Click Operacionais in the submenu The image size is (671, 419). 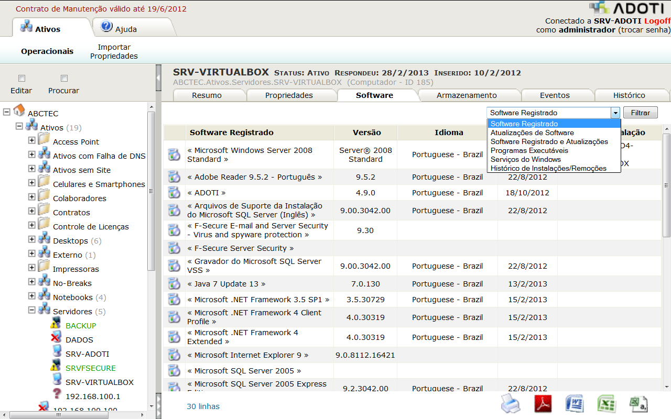(47, 51)
